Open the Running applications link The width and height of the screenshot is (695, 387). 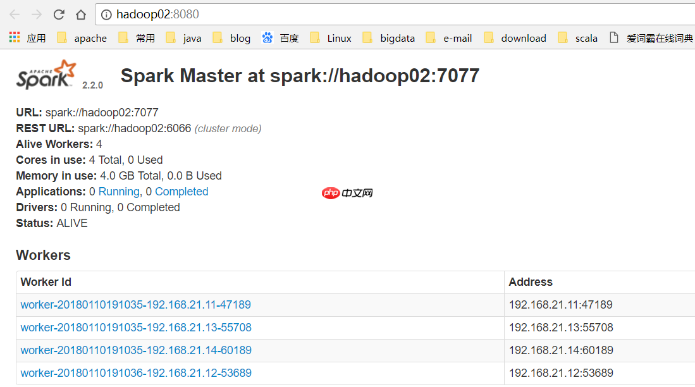118,191
